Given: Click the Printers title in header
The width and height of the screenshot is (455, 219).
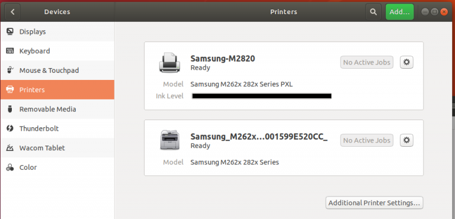Looking at the screenshot, I should (284, 12).
